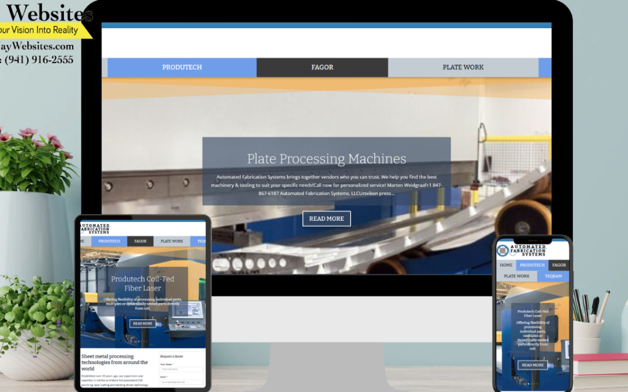Click READ MORE under Plate Processing Machines
The height and width of the screenshot is (392, 628).
[x=326, y=218]
